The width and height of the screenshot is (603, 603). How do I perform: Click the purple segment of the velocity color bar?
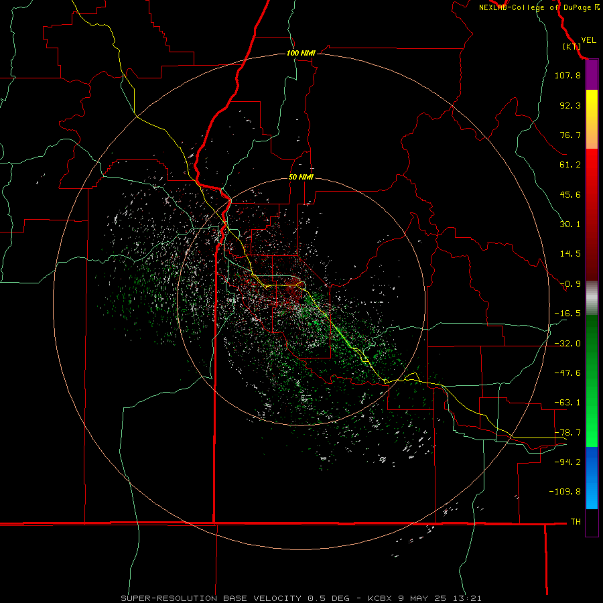click(x=592, y=75)
